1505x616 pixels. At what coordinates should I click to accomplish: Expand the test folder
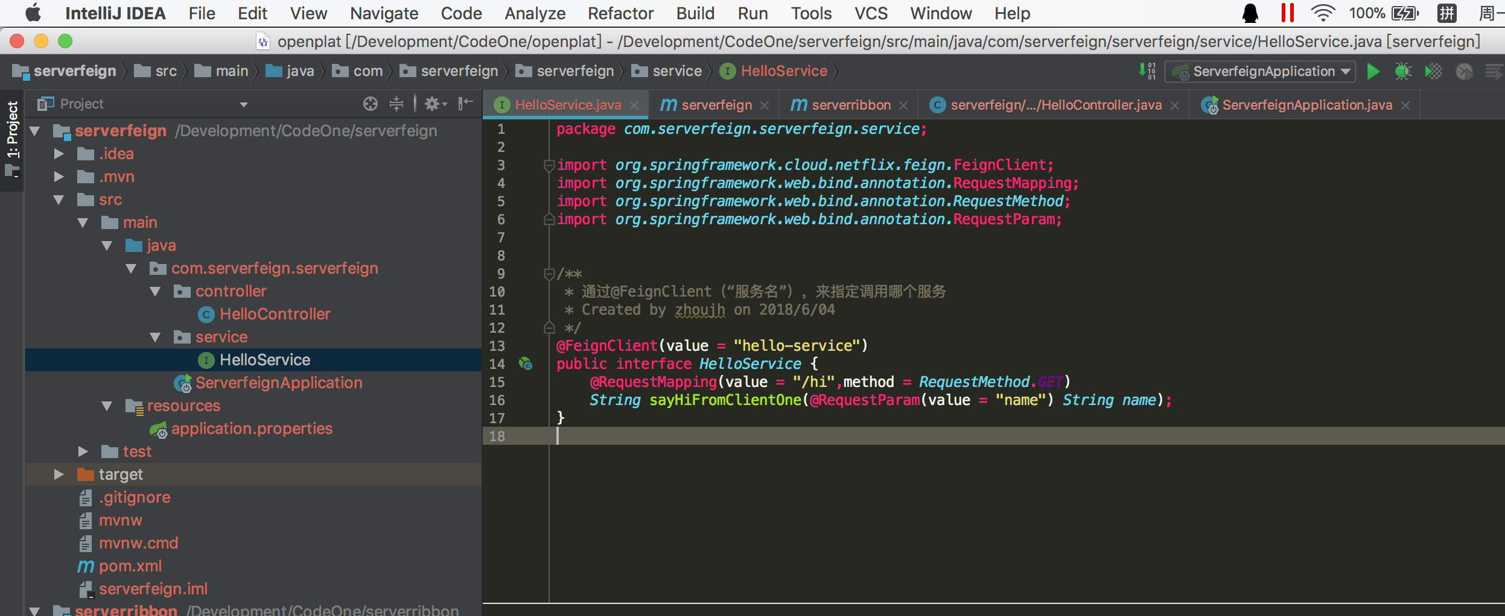pos(83,451)
